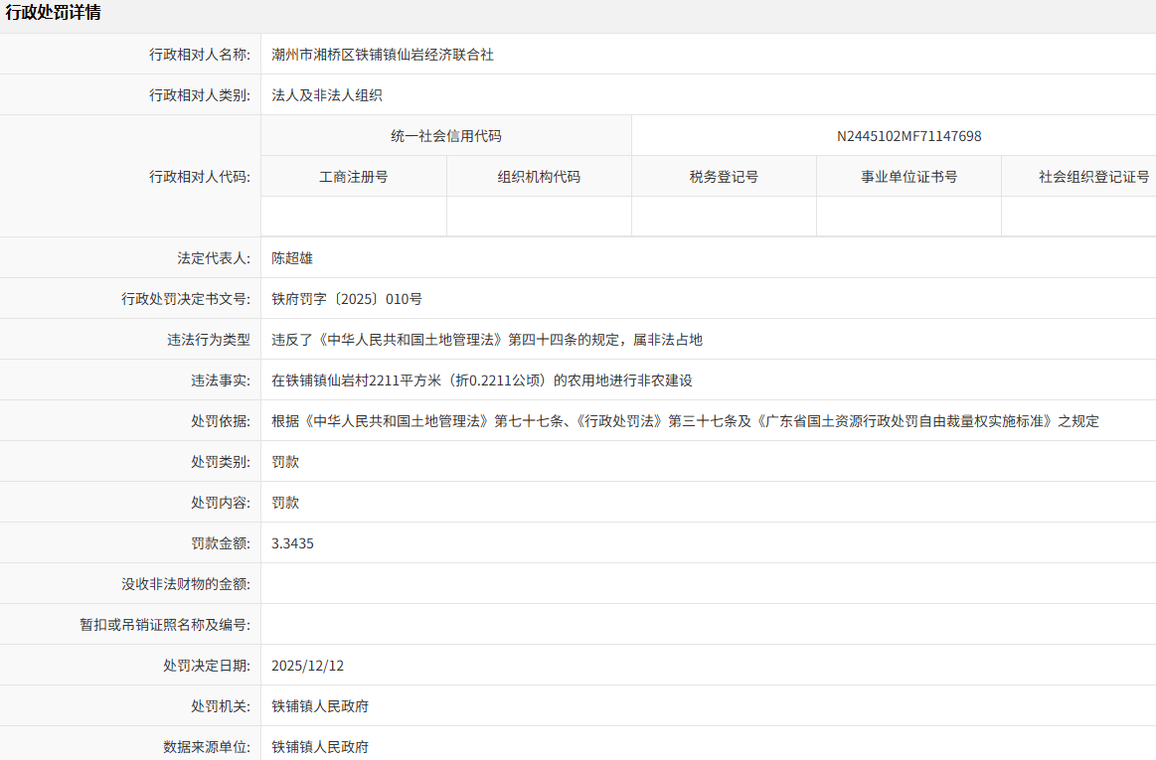Image resolution: width=1156 pixels, height=760 pixels.
Task: Click 铁铺镇人民政府 in the 数据来源单位 row
Action: pyautogui.click(x=320, y=746)
